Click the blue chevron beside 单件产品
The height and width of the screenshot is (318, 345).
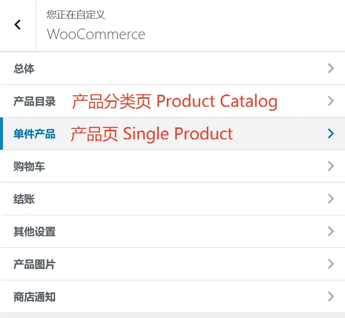[x=330, y=133]
